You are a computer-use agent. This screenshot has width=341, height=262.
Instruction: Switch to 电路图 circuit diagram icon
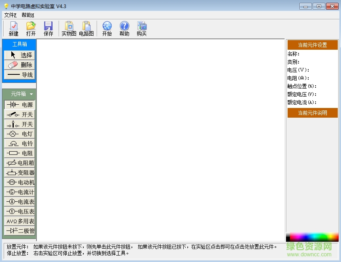coord(86,28)
